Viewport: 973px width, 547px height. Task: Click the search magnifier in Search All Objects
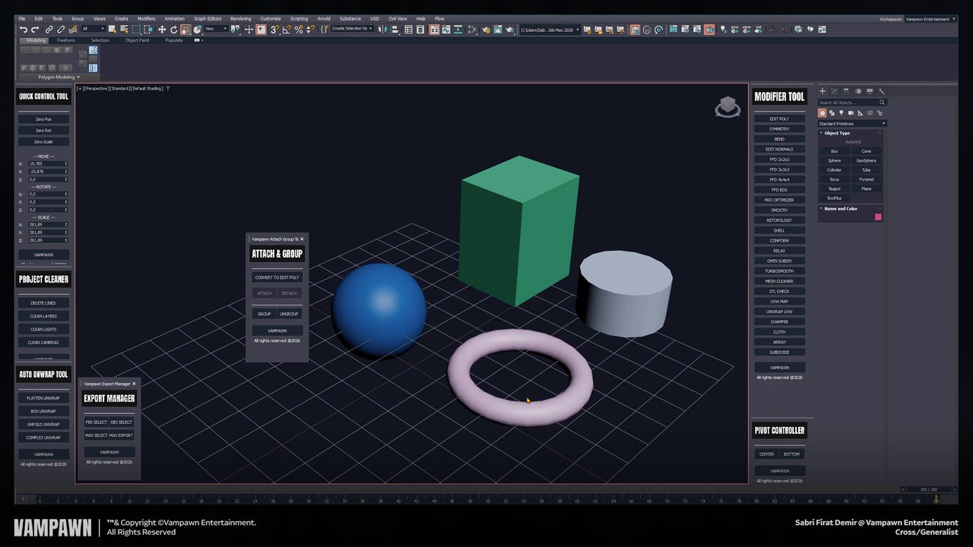(882, 102)
